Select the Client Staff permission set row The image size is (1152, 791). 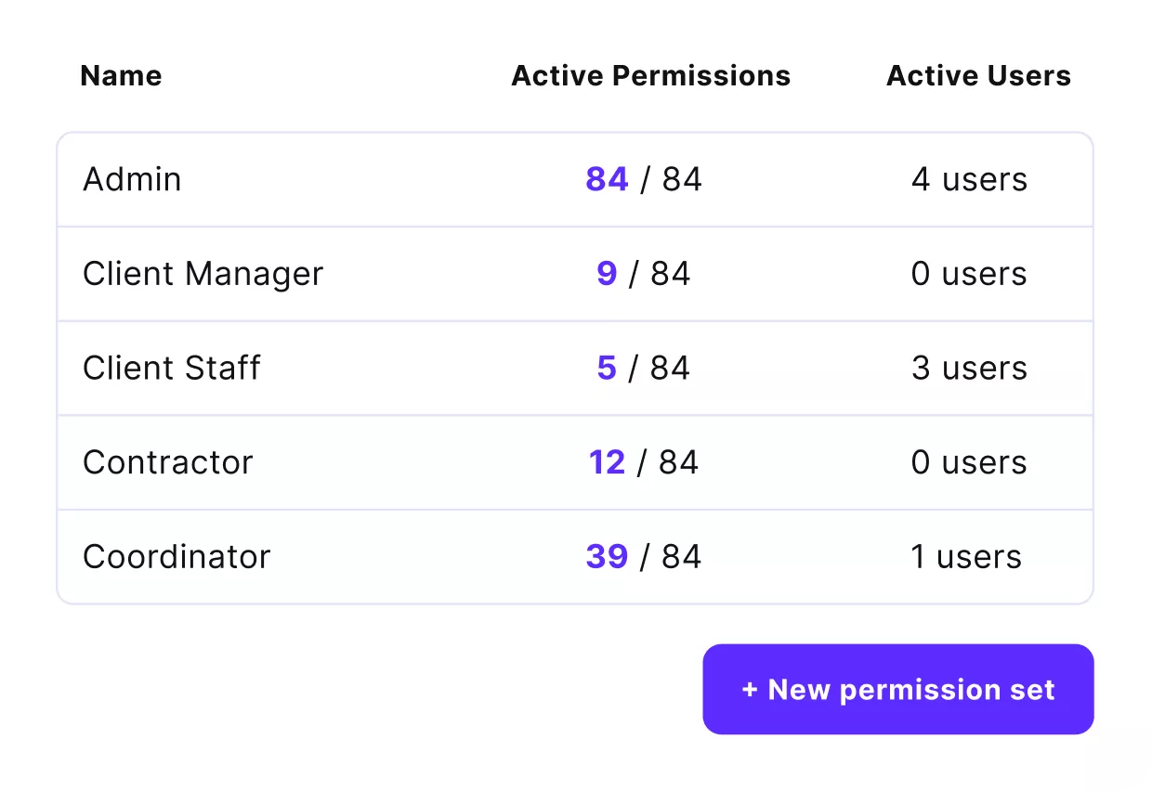tap(172, 368)
